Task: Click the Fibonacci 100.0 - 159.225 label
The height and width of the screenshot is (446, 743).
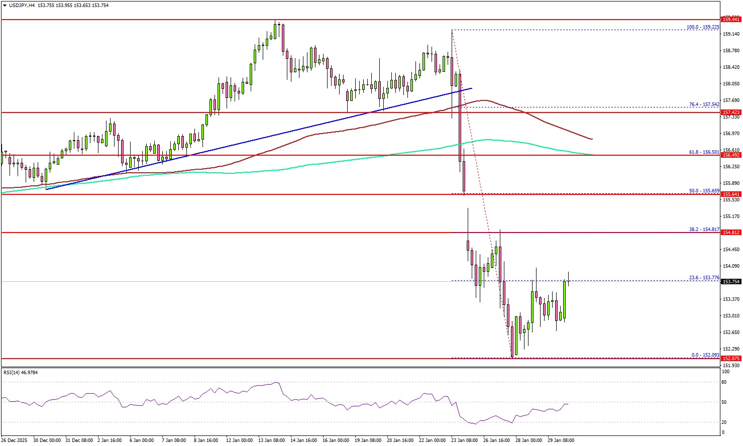Action: pos(703,27)
